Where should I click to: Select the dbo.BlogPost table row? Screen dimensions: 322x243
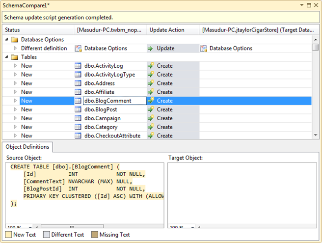100,109
